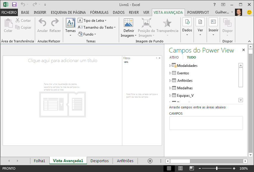Expand the Eventos table
Image resolution: width=254 pixels, height=172 pixels.
tap(170, 73)
